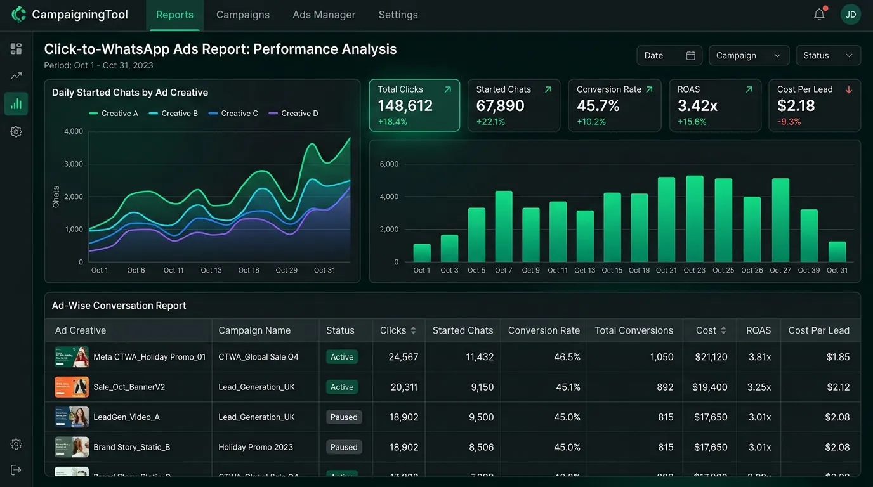The height and width of the screenshot is (487, 873).
Task: Click Active status badge for Meta CTWA_Holiday Promo_01
Action: [x=342, y=357]
